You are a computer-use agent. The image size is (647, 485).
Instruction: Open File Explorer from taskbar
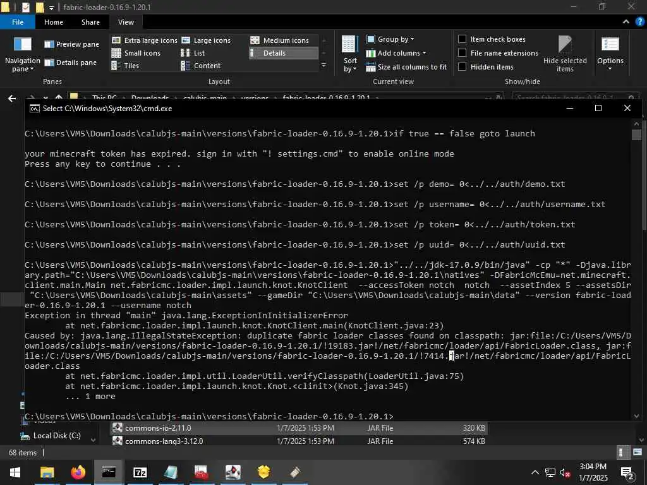pos(47,472)
